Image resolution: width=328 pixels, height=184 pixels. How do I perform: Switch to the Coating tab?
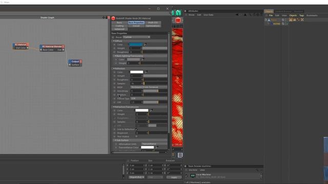[x=119, y=26]
